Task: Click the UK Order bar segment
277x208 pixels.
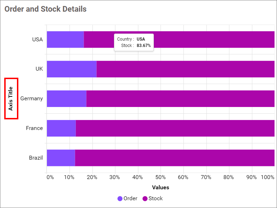Action: pyautogui.click(x=72, y=69)
